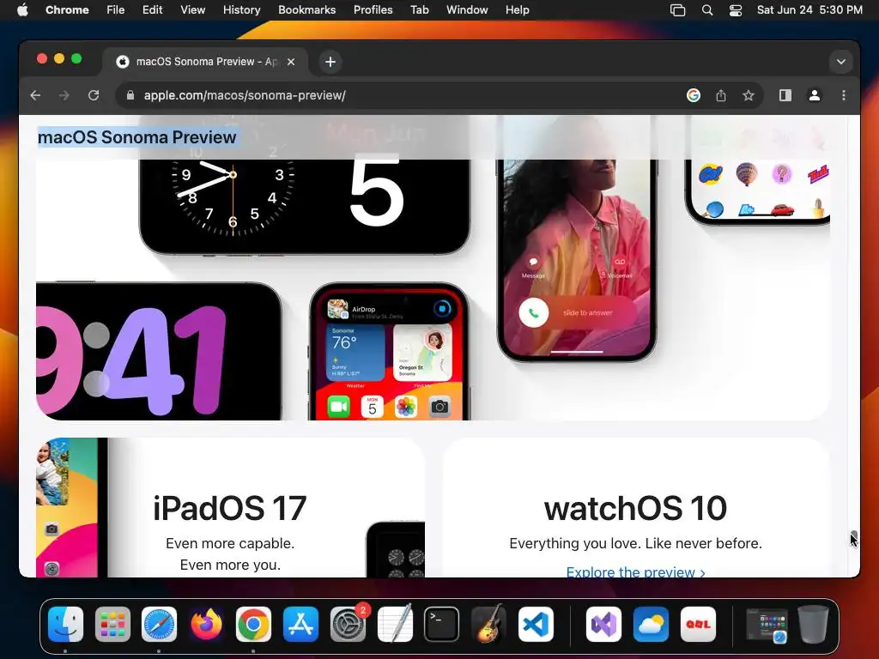Open the View menu

pyautogui.click(x=193, y=10)
